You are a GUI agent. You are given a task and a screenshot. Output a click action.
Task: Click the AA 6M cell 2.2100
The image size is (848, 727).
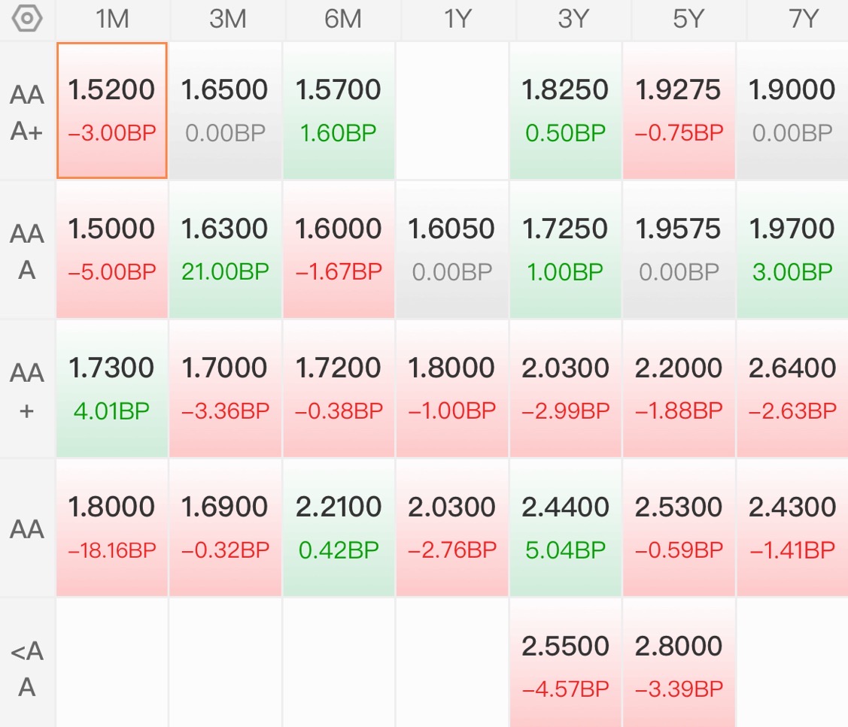click(x=339, y=528)
